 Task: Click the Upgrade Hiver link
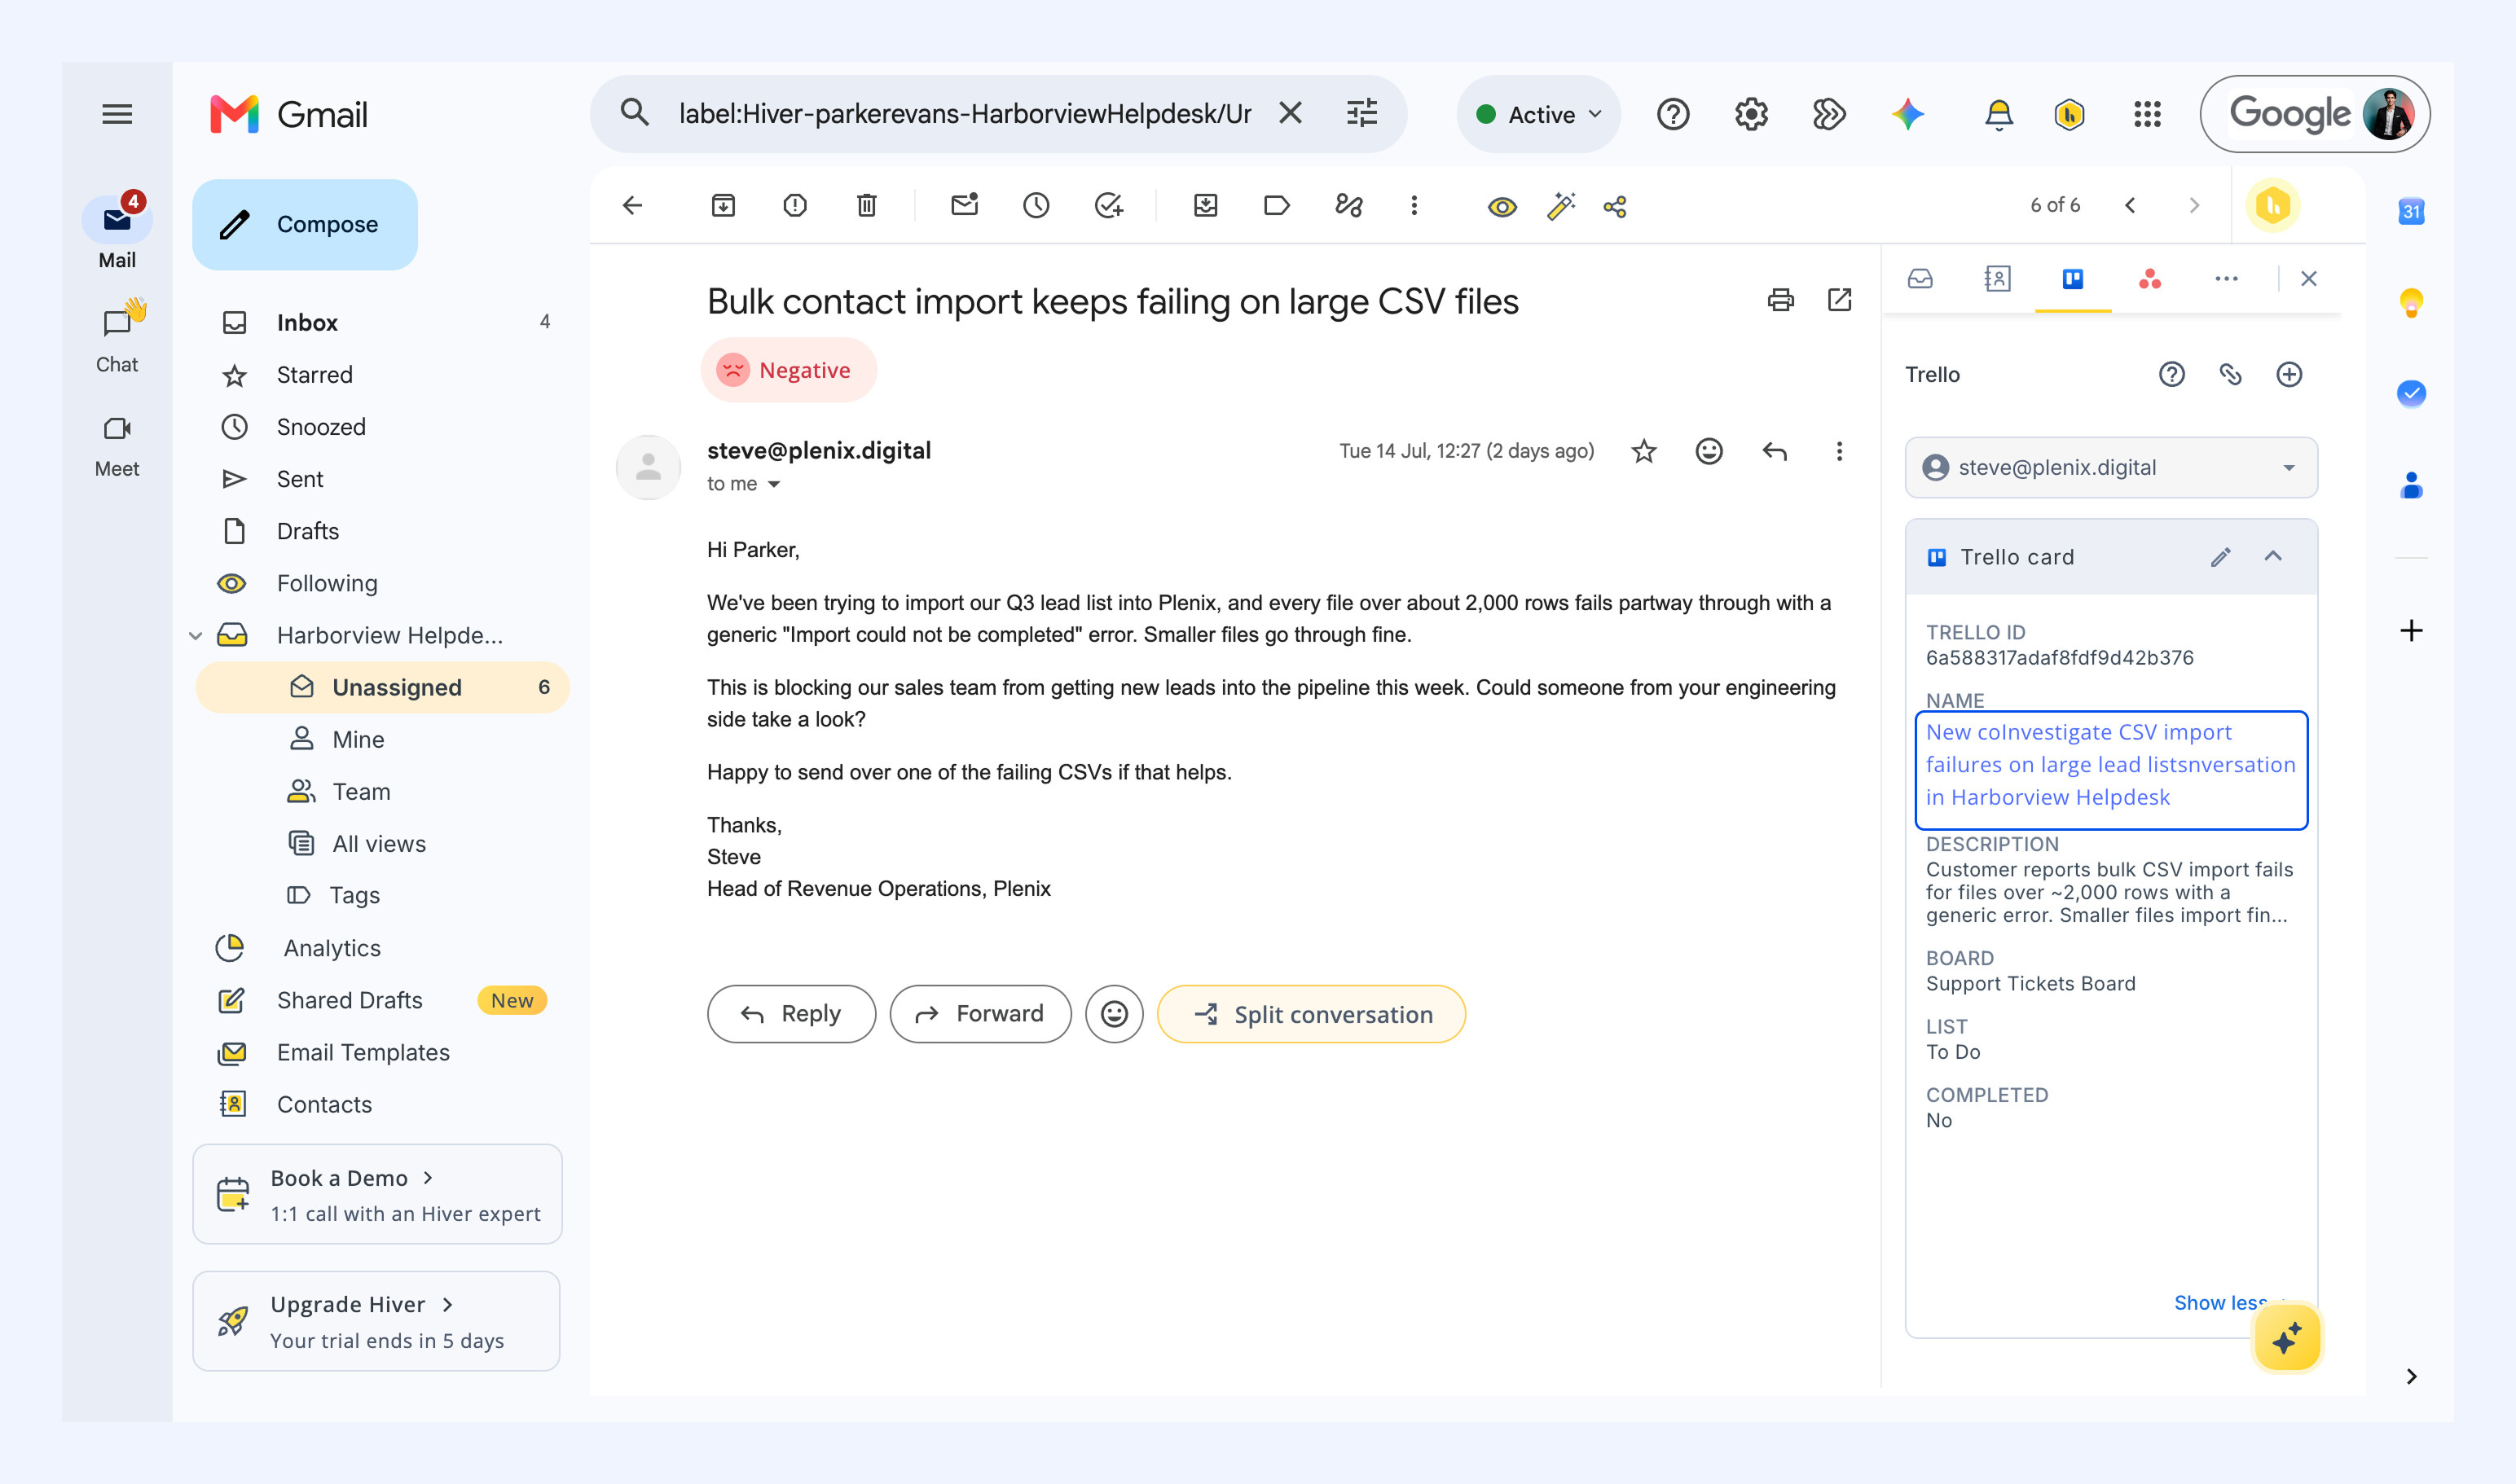point(376,1322)
